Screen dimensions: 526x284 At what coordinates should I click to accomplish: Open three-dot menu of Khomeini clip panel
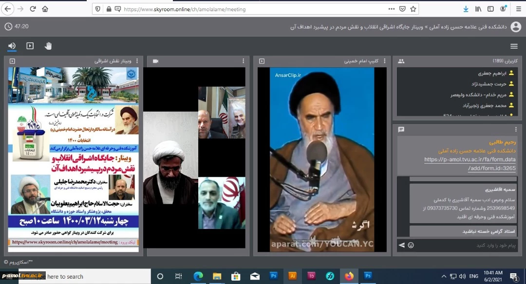384,61
